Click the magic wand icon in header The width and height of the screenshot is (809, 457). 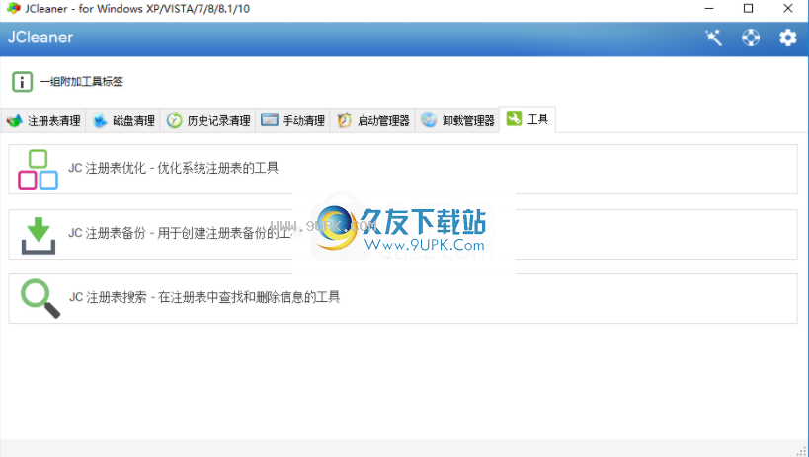pyautogui.click(x=713, y=38)
